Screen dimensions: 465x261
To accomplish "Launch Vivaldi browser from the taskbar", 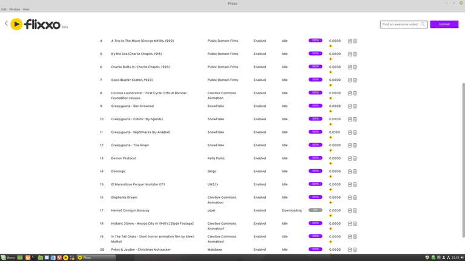I will [59, 257].
